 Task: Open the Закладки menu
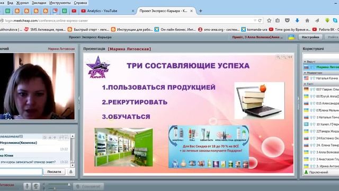(x=39, y=3)
